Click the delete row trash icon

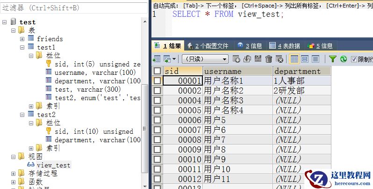(x=269, y=59)
